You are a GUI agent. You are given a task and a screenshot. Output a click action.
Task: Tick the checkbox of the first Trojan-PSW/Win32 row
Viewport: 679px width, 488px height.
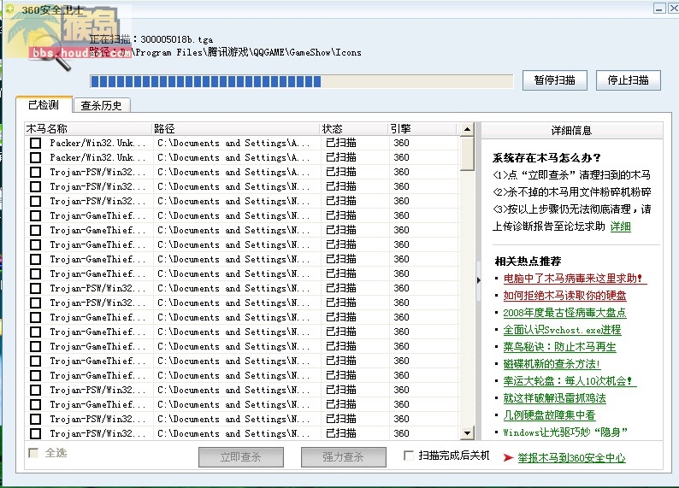point(36,172)
